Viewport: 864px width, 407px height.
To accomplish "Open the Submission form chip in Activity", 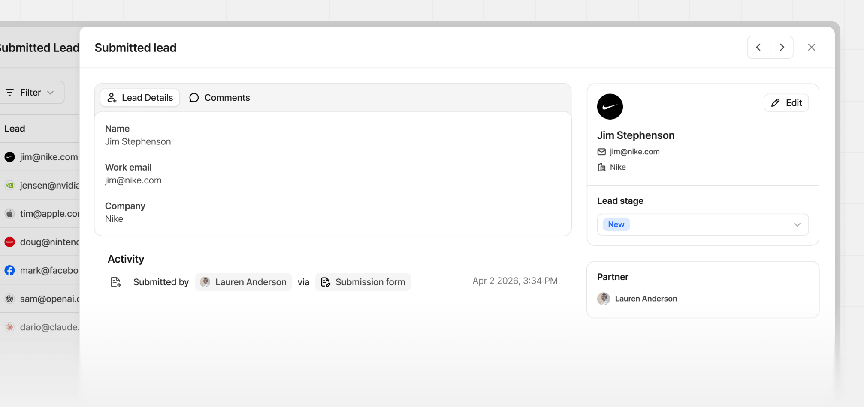I will coord(363,282).
